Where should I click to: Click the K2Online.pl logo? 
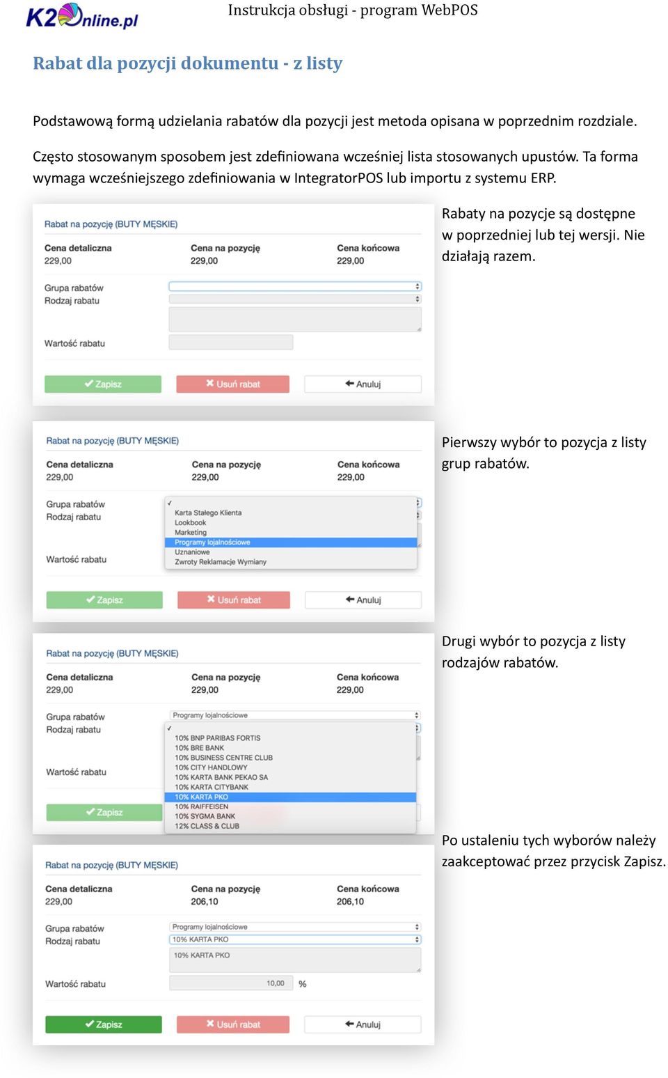[82, 16]
